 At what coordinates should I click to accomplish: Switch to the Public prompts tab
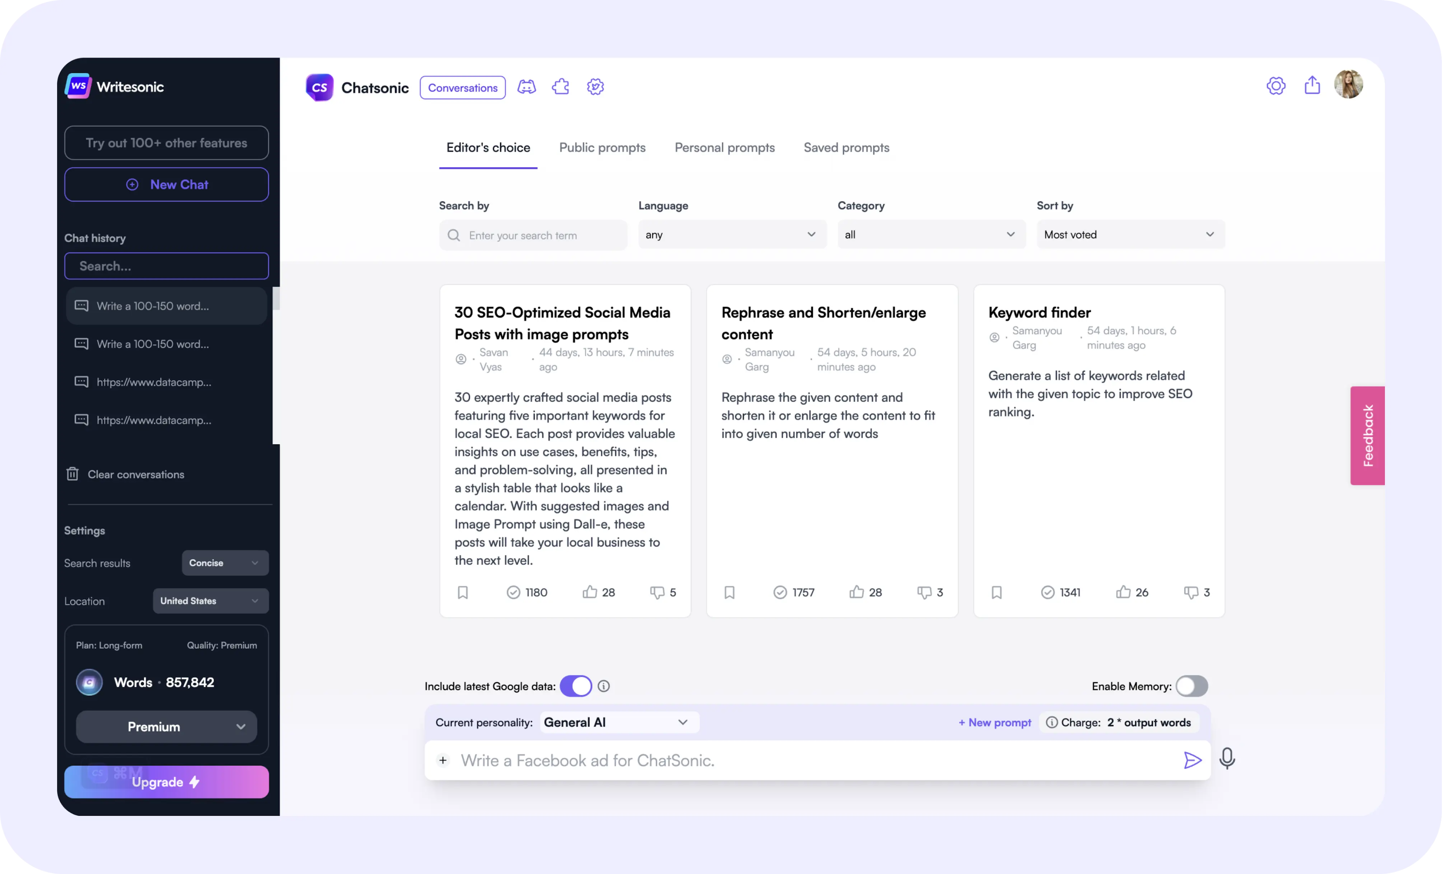602,147
